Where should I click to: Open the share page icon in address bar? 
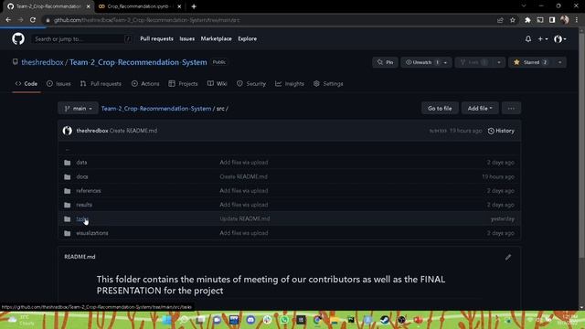500,20
